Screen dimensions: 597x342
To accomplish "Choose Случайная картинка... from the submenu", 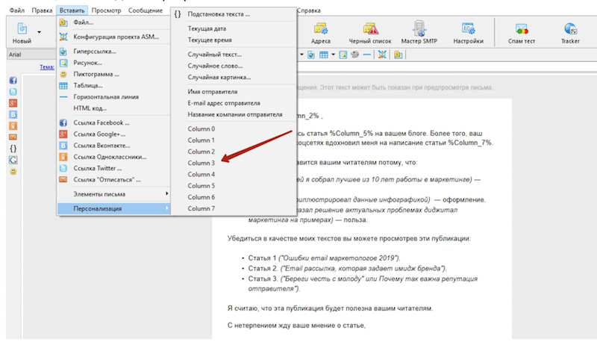I will [234, 78].
